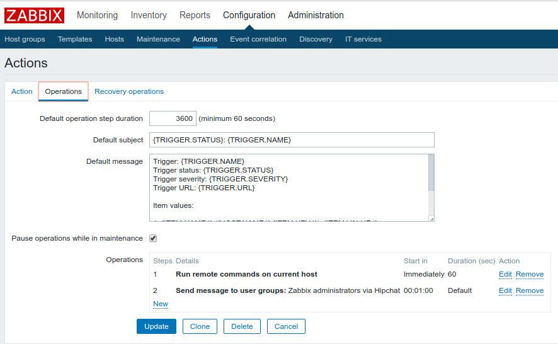This screenshot has width=558, height=344.
Task: Click the 'Start in' column header
Action: [x=415, y=261]
